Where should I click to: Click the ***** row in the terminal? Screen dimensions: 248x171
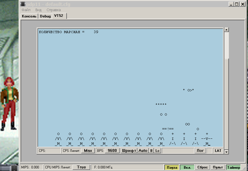(x=161, y=104)
